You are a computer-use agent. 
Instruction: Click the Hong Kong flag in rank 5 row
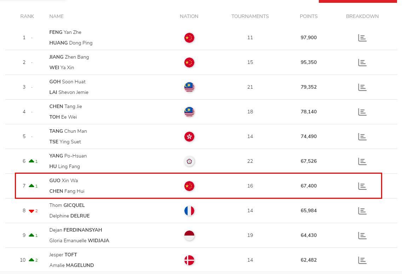click(x=189, y=136)
